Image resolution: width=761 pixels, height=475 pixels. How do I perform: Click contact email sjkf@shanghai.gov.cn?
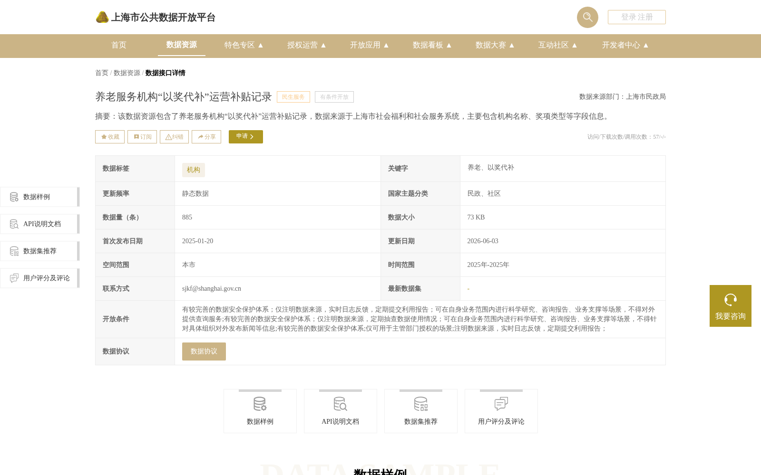click(212, 289)
